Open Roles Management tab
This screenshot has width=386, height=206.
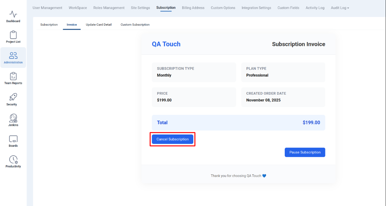[109, 8]
